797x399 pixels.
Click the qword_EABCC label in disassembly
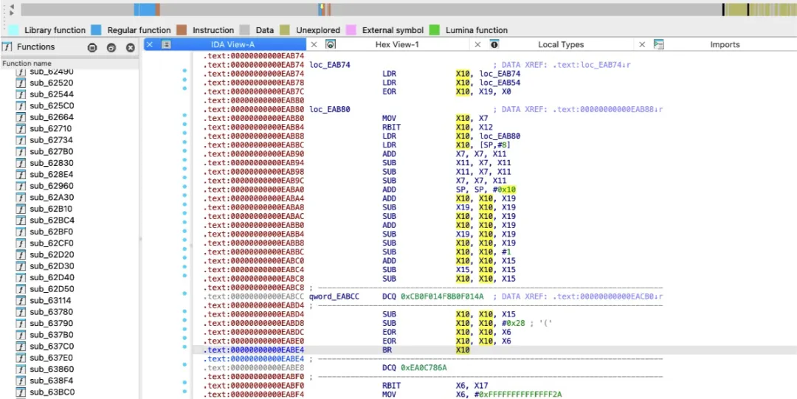tap(334, 296)
